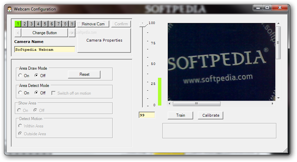Click the Reset button
The image size is (297, 162).
click(x=84, y=74)
